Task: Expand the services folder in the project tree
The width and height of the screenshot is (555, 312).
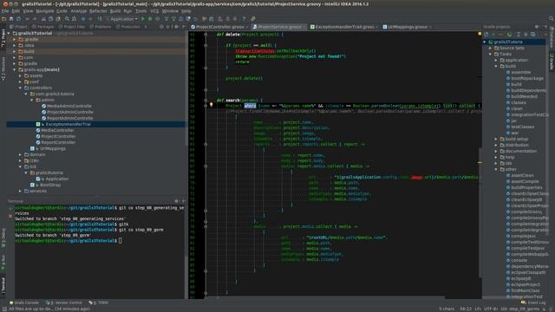Action: coord(20,191)
